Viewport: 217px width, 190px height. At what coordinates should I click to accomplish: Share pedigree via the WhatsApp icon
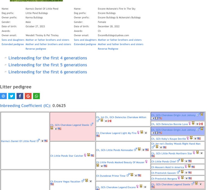(36, 96)
